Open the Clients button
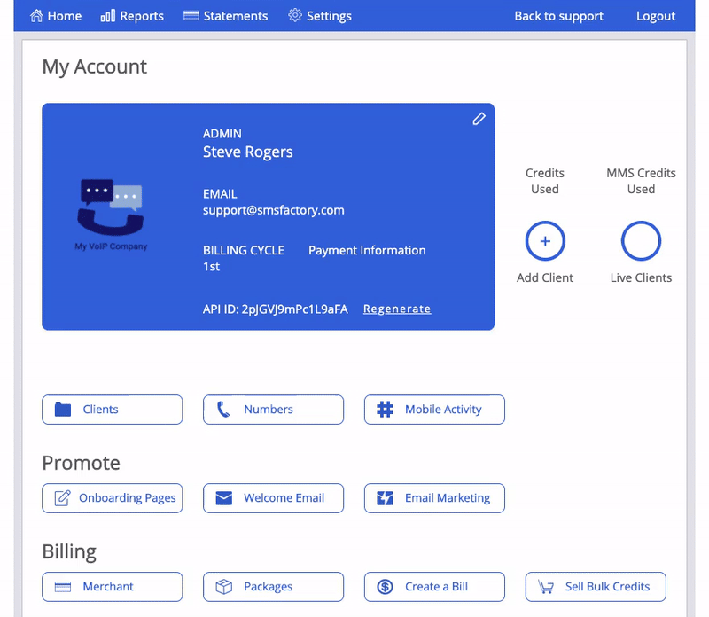 pos(113,410)
